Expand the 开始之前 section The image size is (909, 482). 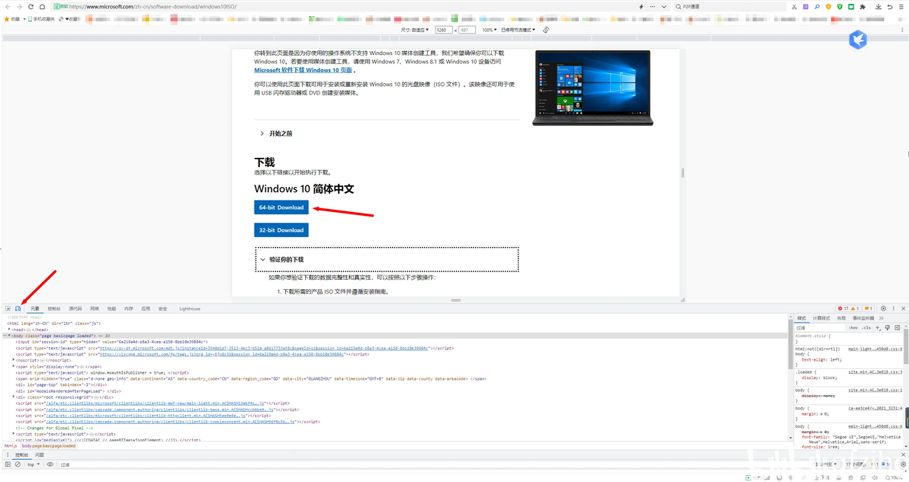(276, 133)
